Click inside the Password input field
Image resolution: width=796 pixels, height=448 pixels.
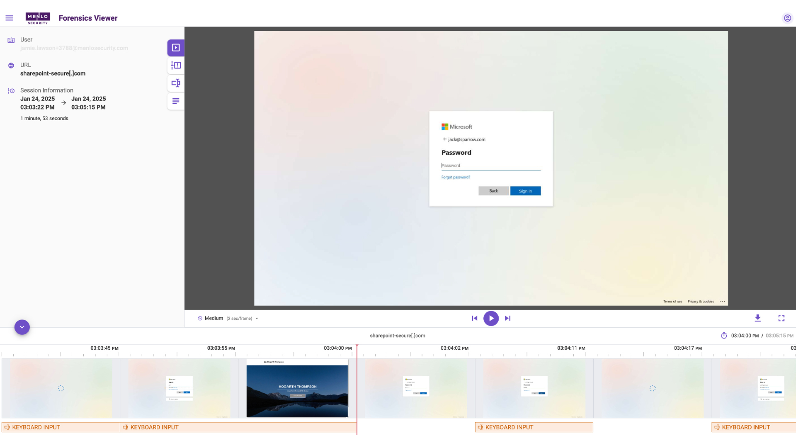coord(491,165)
